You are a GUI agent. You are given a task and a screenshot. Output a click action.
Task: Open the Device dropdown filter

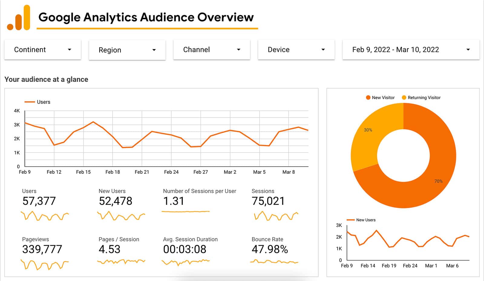(x=296, y=50)
